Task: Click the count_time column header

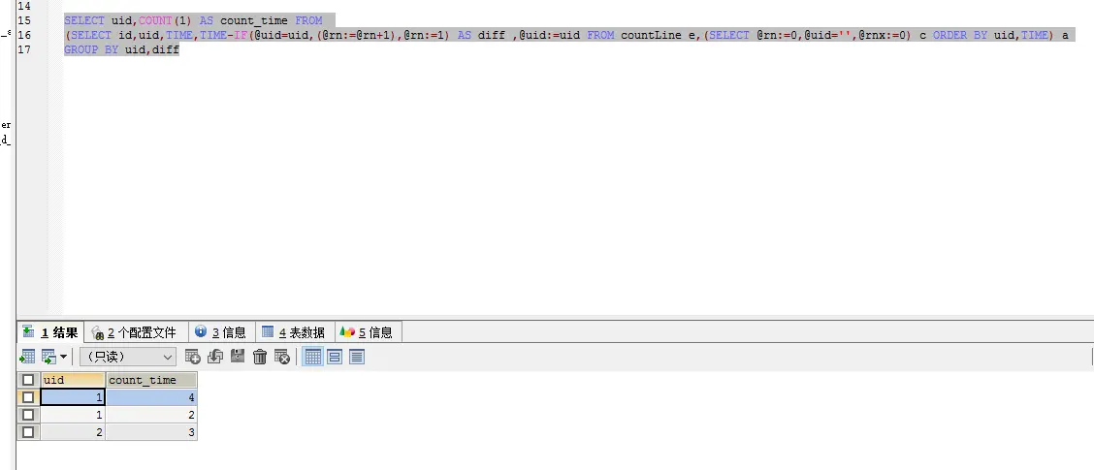Action: point(151,380)
